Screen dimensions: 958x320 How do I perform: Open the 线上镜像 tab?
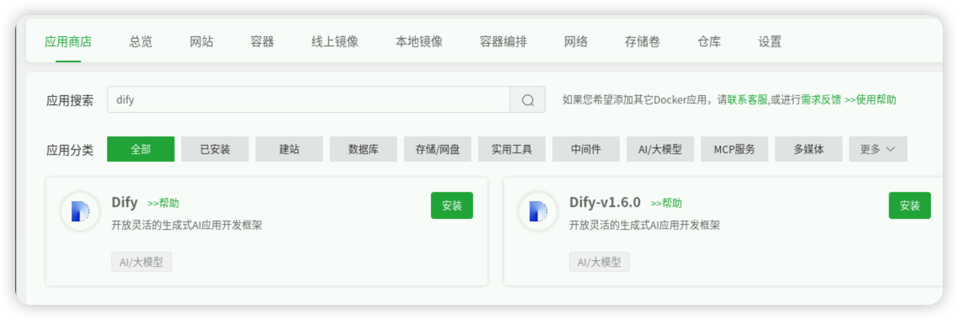(x=335, y=42)
